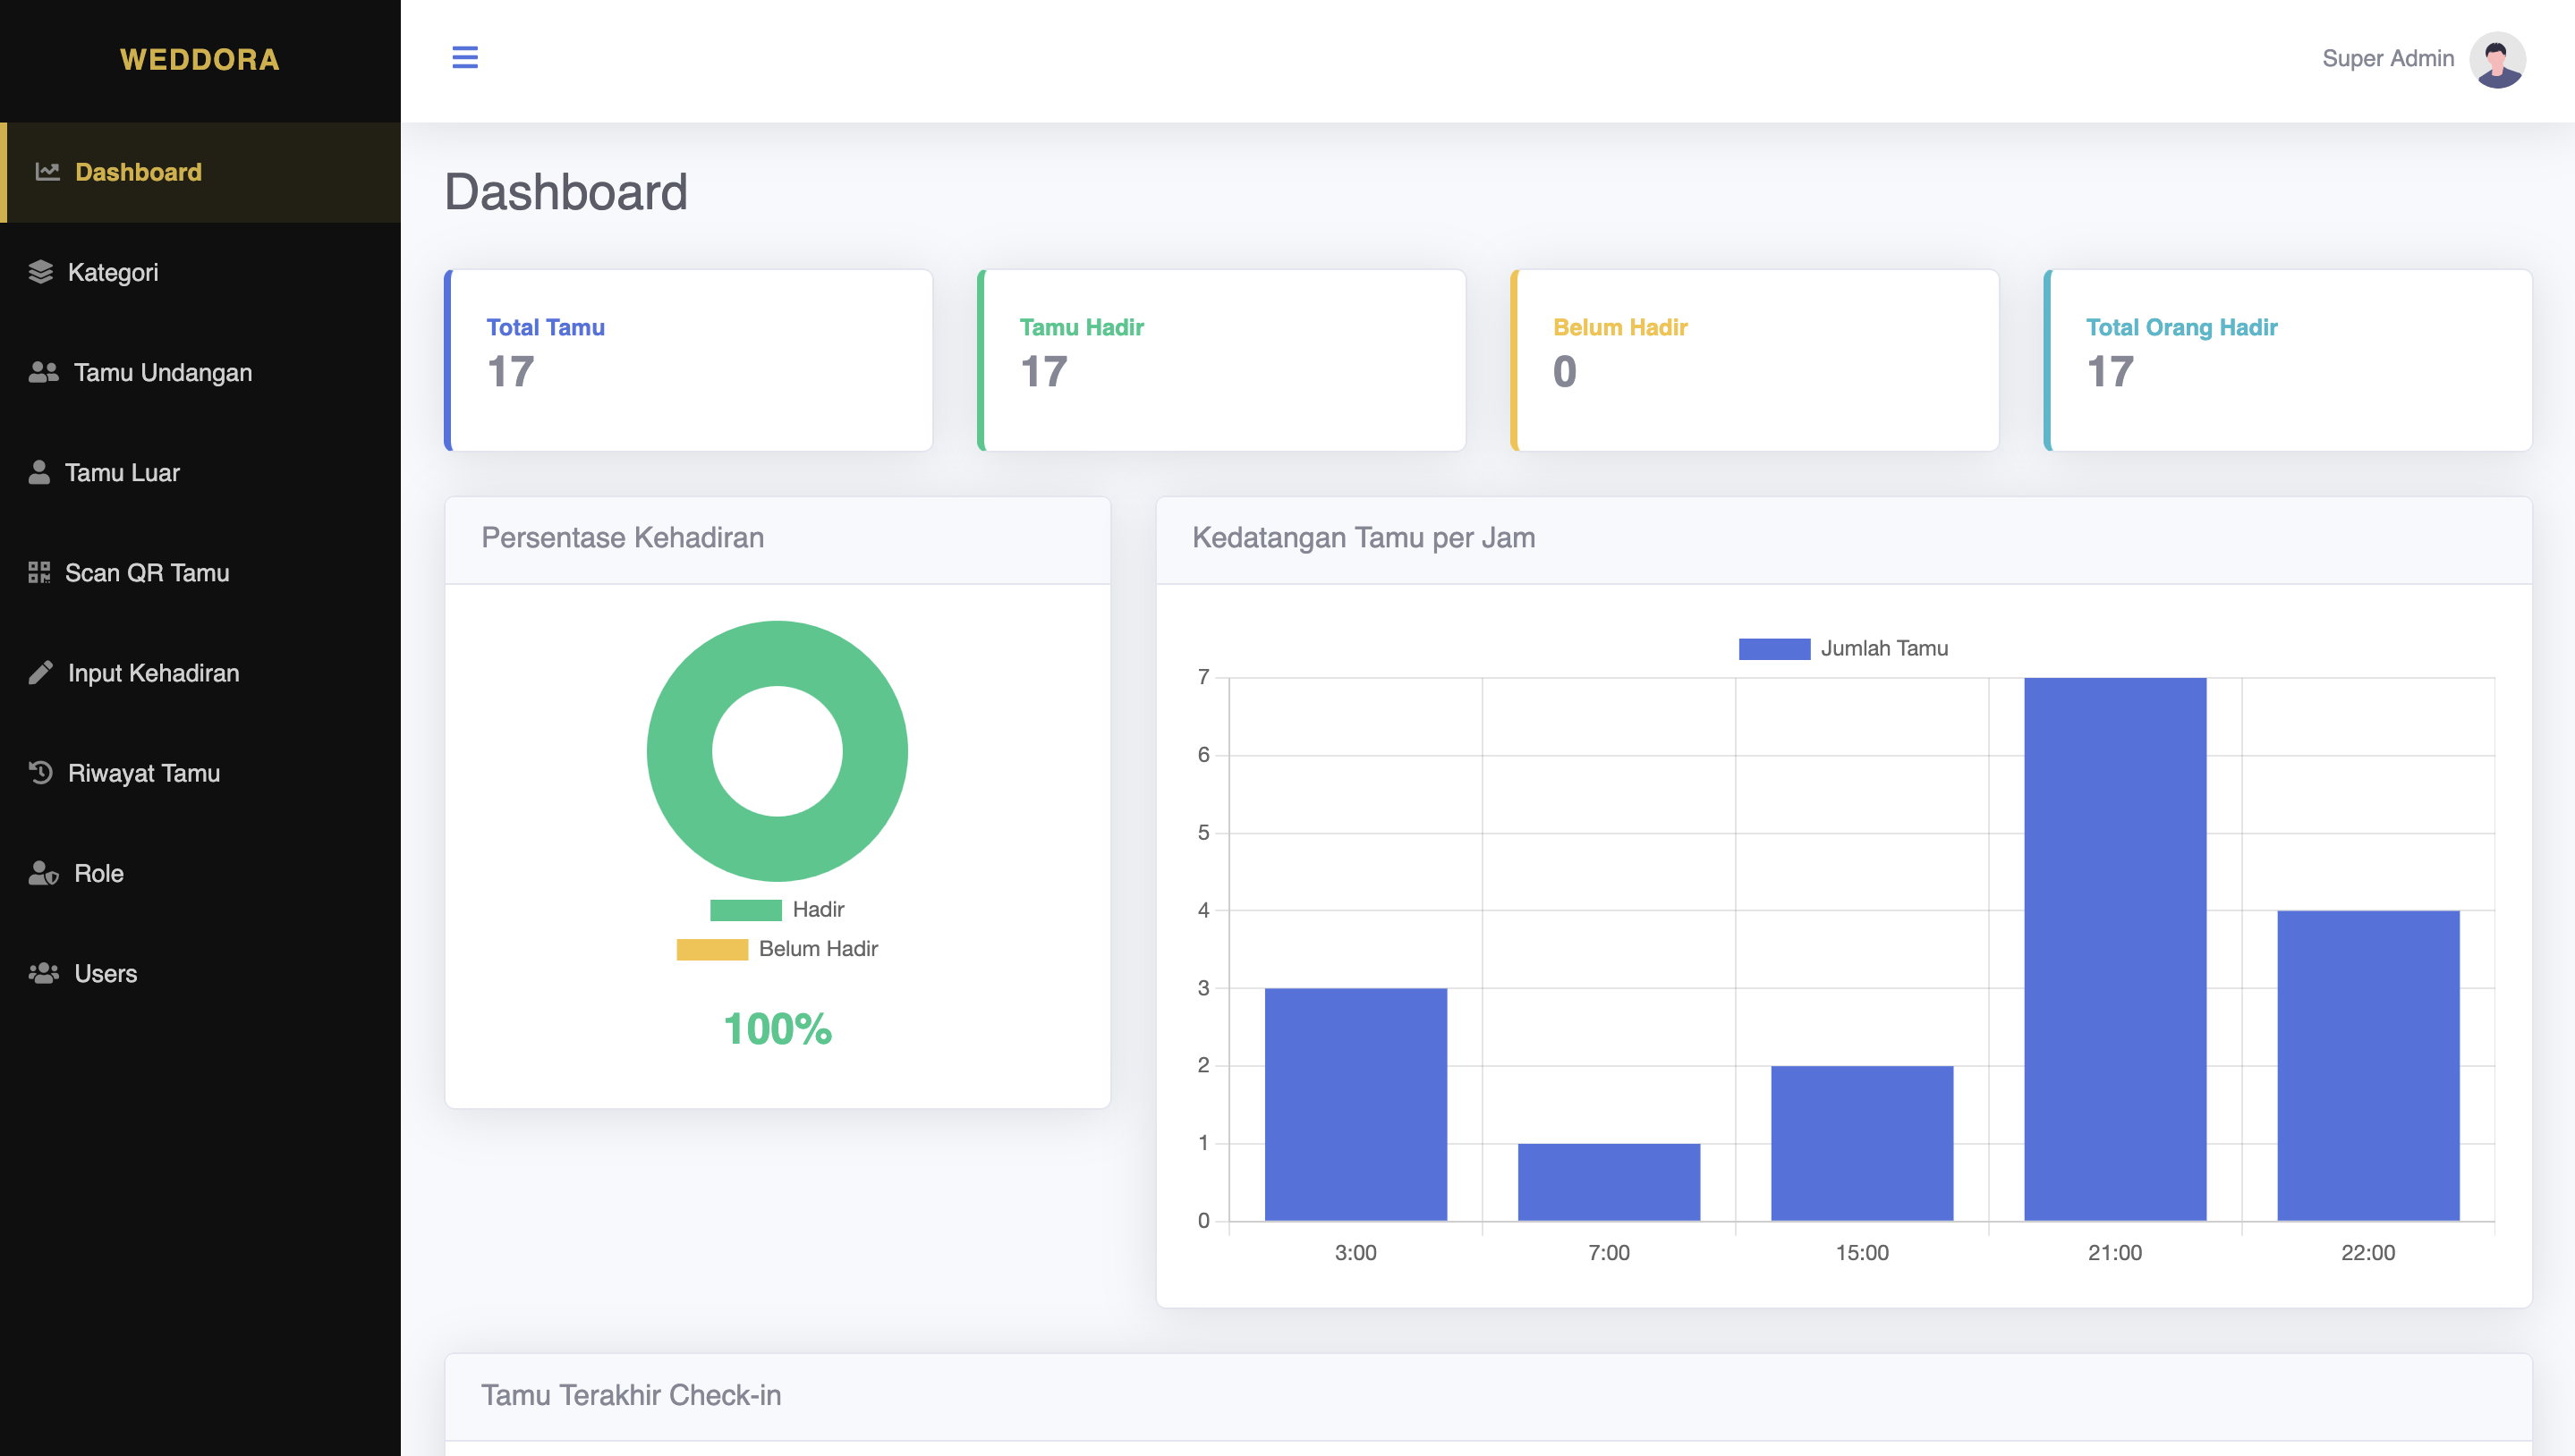Click the Belum Hadir card label
2575x1456 pixels.
coord(1619,327)
